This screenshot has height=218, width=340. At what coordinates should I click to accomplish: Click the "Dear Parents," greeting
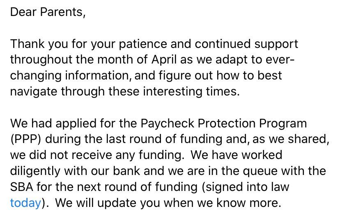click(x=48, y=12)
